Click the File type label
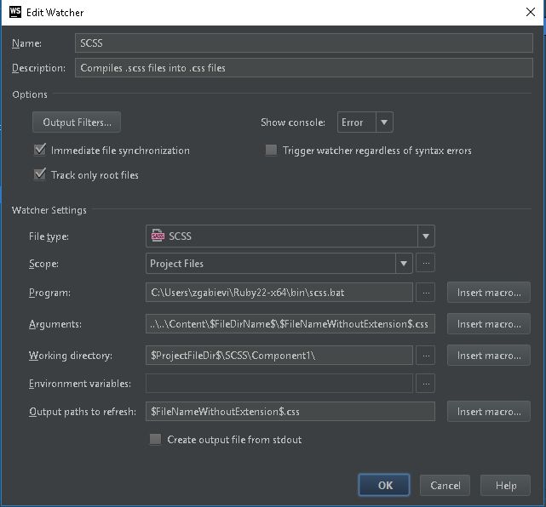This screenshot has width=546, height=507. [x=49, y=236]
